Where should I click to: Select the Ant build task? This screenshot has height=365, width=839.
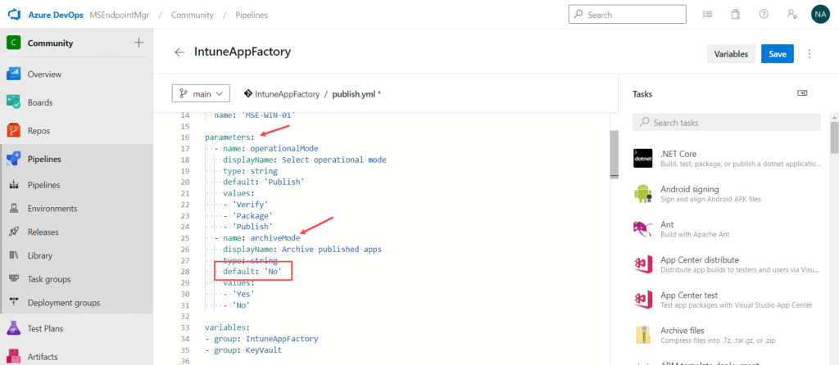(726, 228)
